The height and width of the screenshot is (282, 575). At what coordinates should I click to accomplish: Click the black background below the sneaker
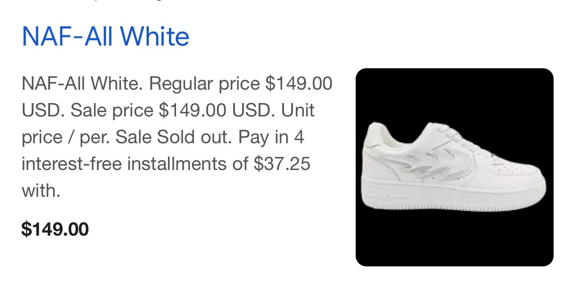click(454, 241)
